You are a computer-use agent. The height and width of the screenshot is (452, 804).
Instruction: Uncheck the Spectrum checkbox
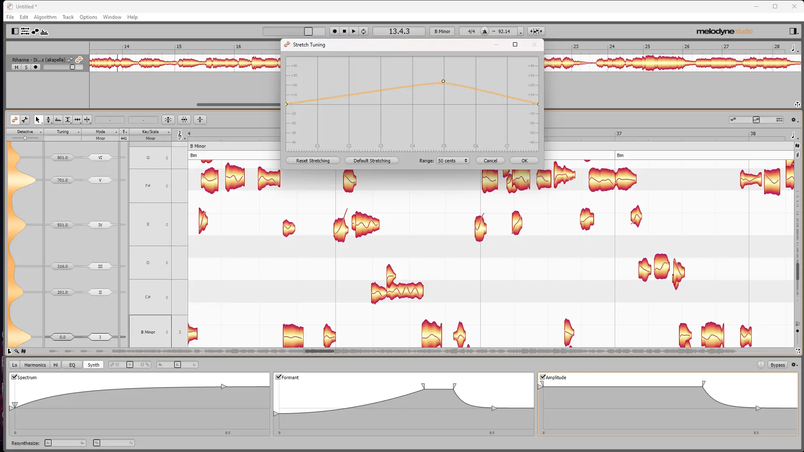pyautogui.click(x=14, y=377)
